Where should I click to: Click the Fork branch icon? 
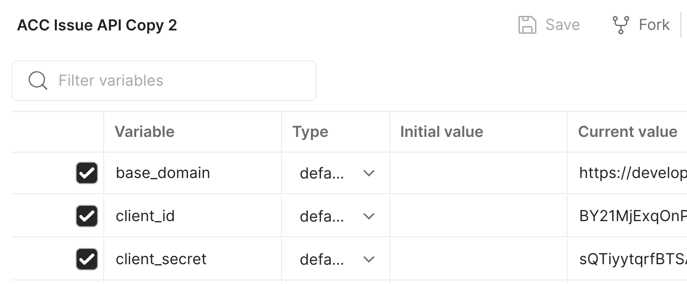(x=621, y=24)
